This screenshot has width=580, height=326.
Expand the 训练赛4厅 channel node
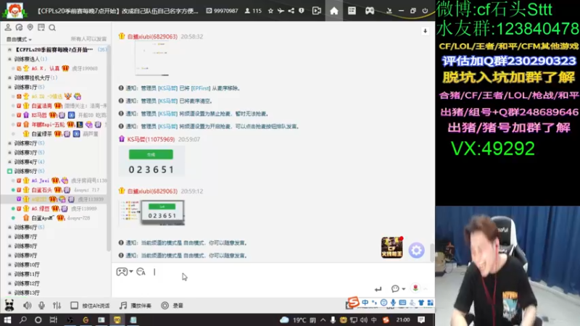click(9, 162)
